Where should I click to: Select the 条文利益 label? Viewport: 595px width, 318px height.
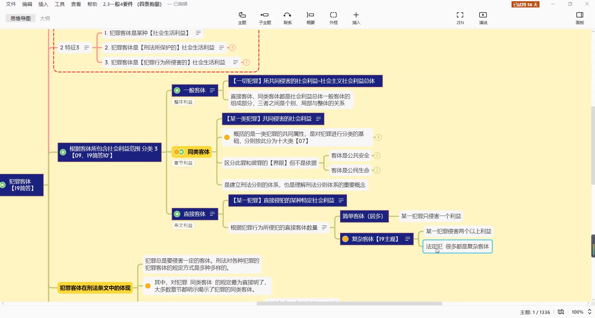pos(183,226)
